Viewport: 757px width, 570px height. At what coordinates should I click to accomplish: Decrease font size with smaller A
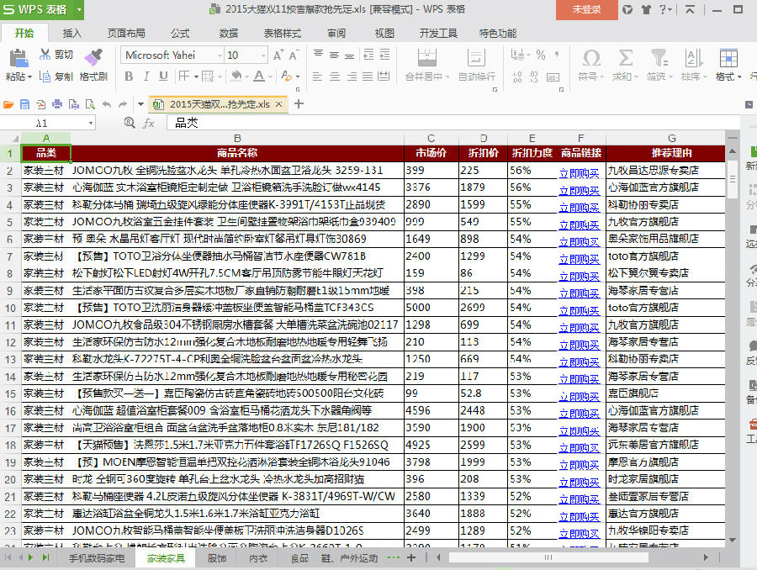(294, 55)
